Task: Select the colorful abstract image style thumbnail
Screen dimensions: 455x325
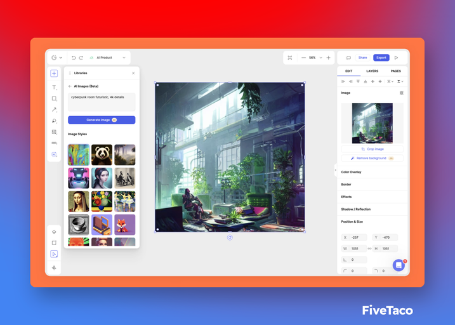Action: [x=78, y=155]
